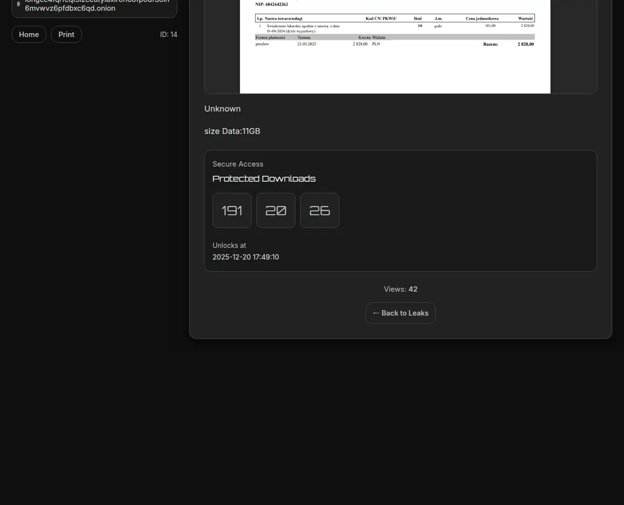Click the left arrow in Back to Leaks
The height and width of the screenshot is (505, 624).
[376, 313]
